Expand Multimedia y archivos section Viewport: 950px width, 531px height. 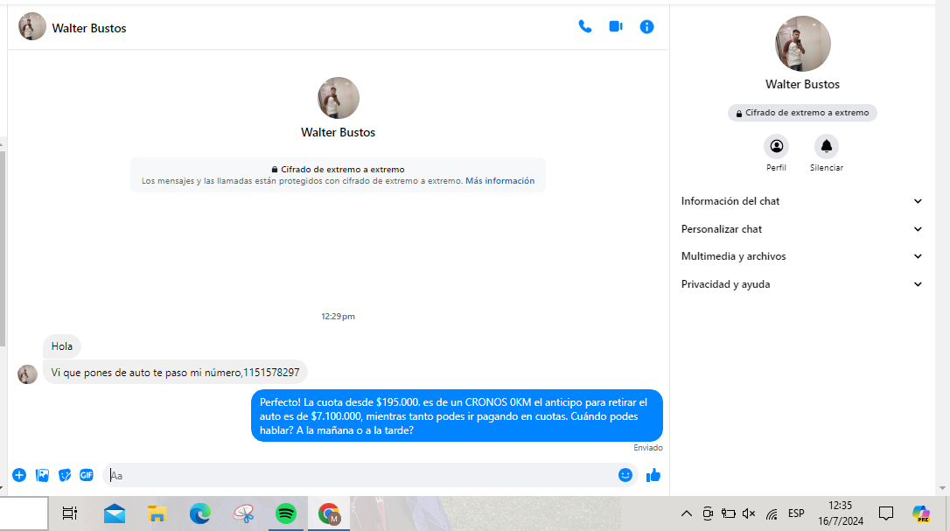[x=801, y=256]
